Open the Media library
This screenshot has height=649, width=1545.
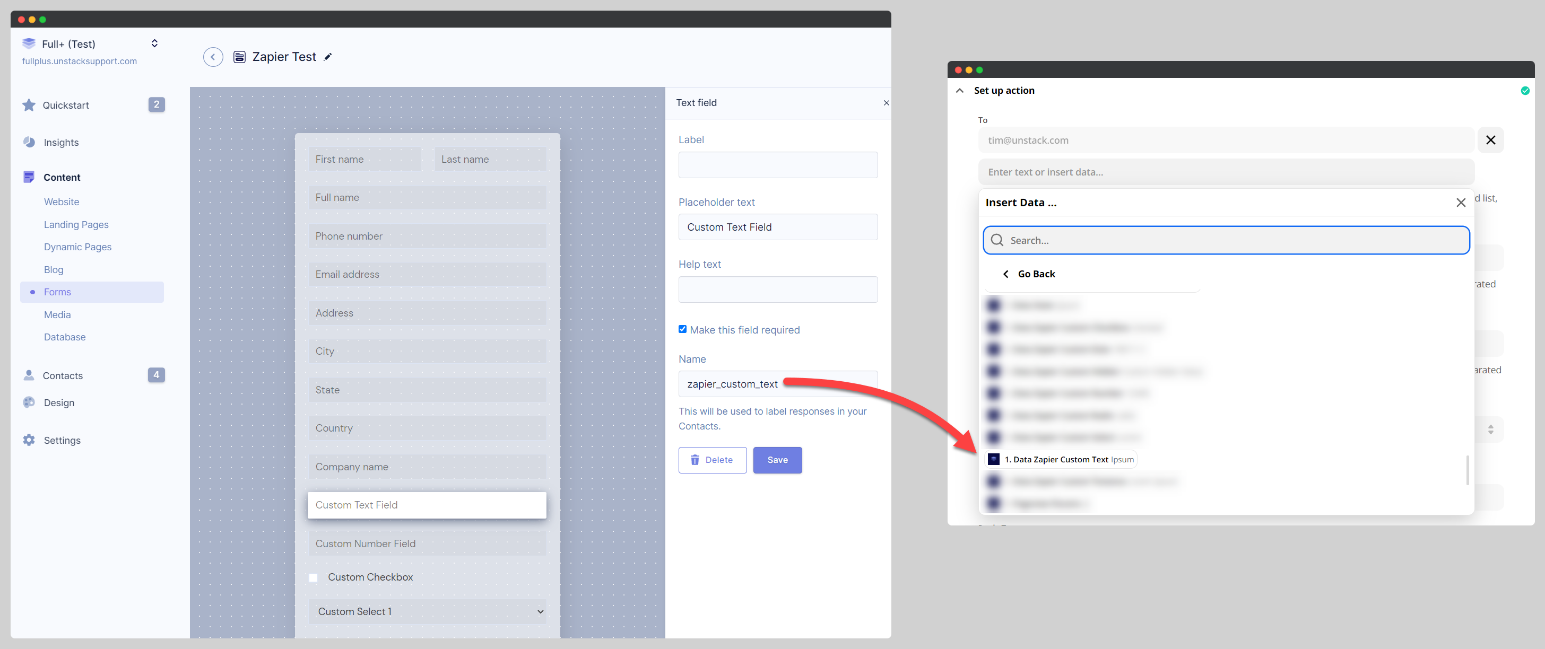[x=57, y=314]
